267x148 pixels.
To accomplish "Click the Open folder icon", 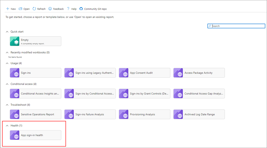I will pos(20,9).
